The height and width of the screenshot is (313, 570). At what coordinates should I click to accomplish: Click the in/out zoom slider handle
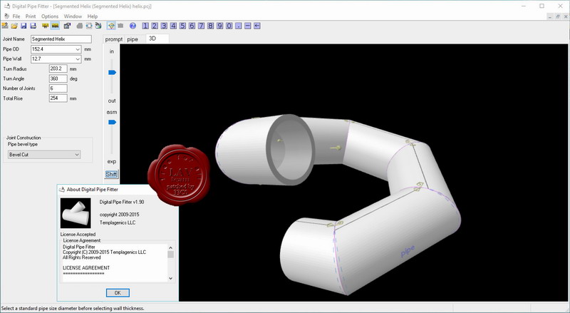point(112,73)
